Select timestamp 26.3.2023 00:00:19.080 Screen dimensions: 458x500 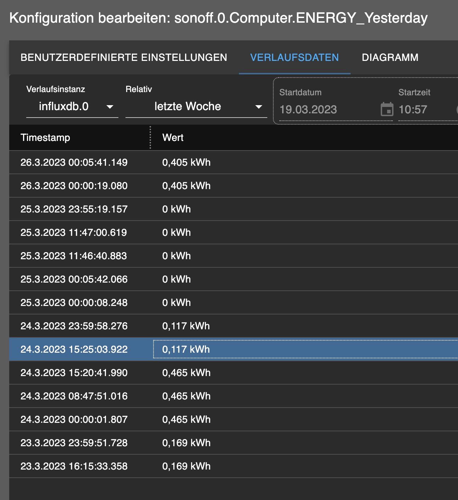click(74, 186)
